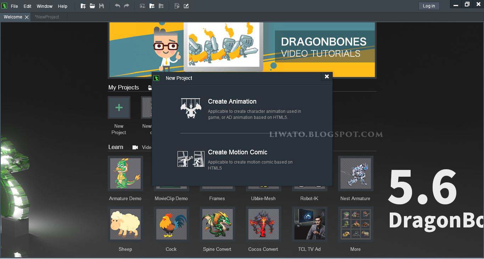
Task: Open the Spine Convert dragon sample
Action: [x=217, y=224]
